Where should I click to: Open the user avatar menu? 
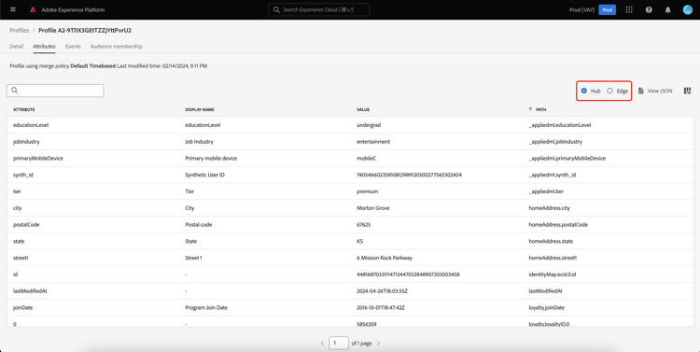pos(687,9)
